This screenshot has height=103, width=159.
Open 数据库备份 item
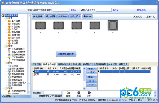17,80
